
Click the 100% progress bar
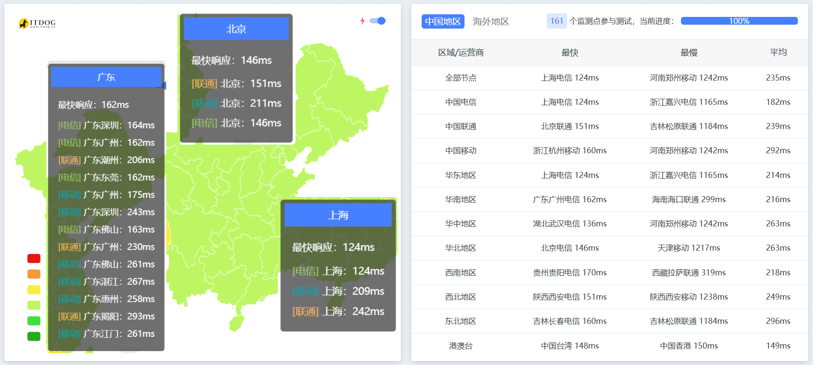[x=739, y=21]
